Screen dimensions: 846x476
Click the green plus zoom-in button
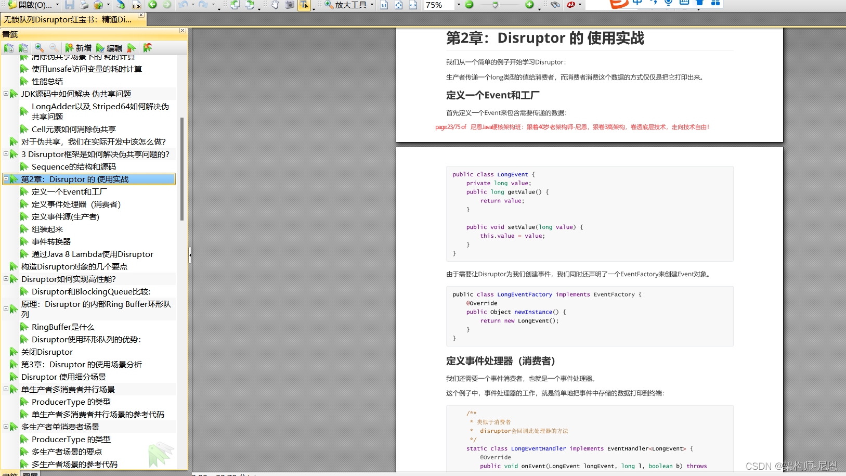point(529,5)
